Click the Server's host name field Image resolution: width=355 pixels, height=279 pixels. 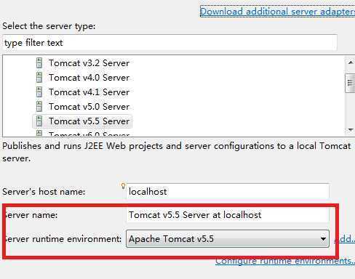point(228,192)
